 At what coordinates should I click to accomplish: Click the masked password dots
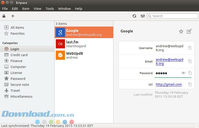click(x=161, y=73)
